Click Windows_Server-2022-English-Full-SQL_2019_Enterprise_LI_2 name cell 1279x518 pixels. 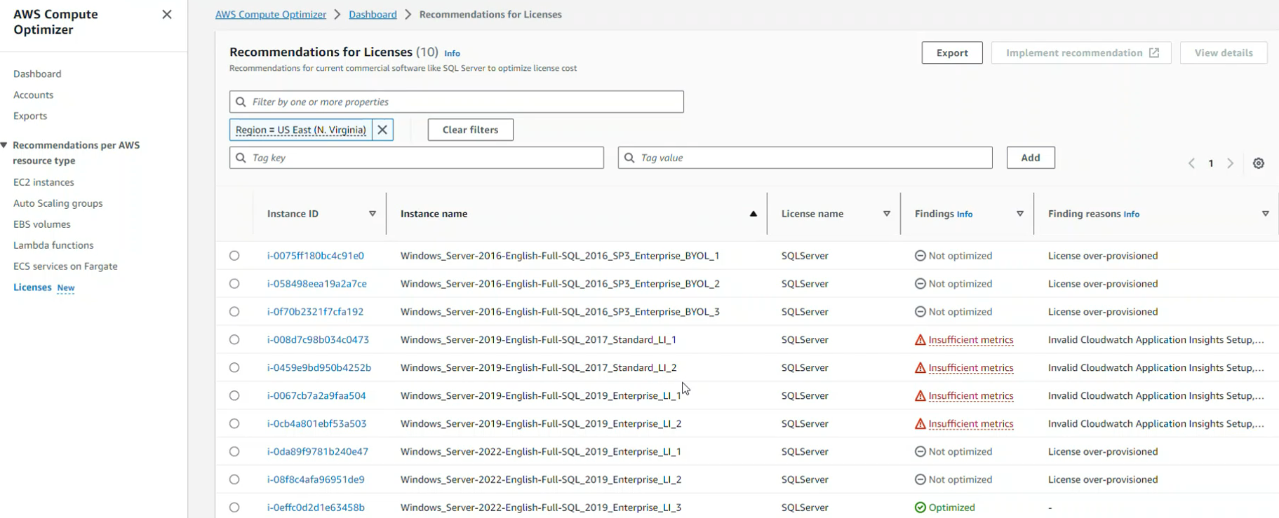point(541,480)
